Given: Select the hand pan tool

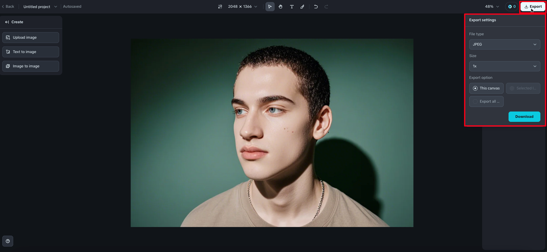Looking at the screenshot, I should pos(281,6).
